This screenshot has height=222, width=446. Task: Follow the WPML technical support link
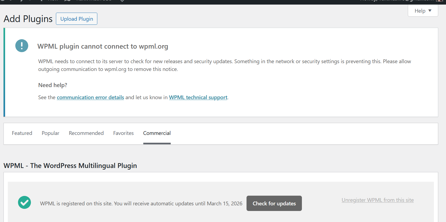(x=198, y=97)
